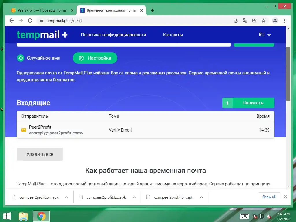This screenshot has height=222, width=296.
Task: Expand the second download's options chevron
Action: (134, 197)
